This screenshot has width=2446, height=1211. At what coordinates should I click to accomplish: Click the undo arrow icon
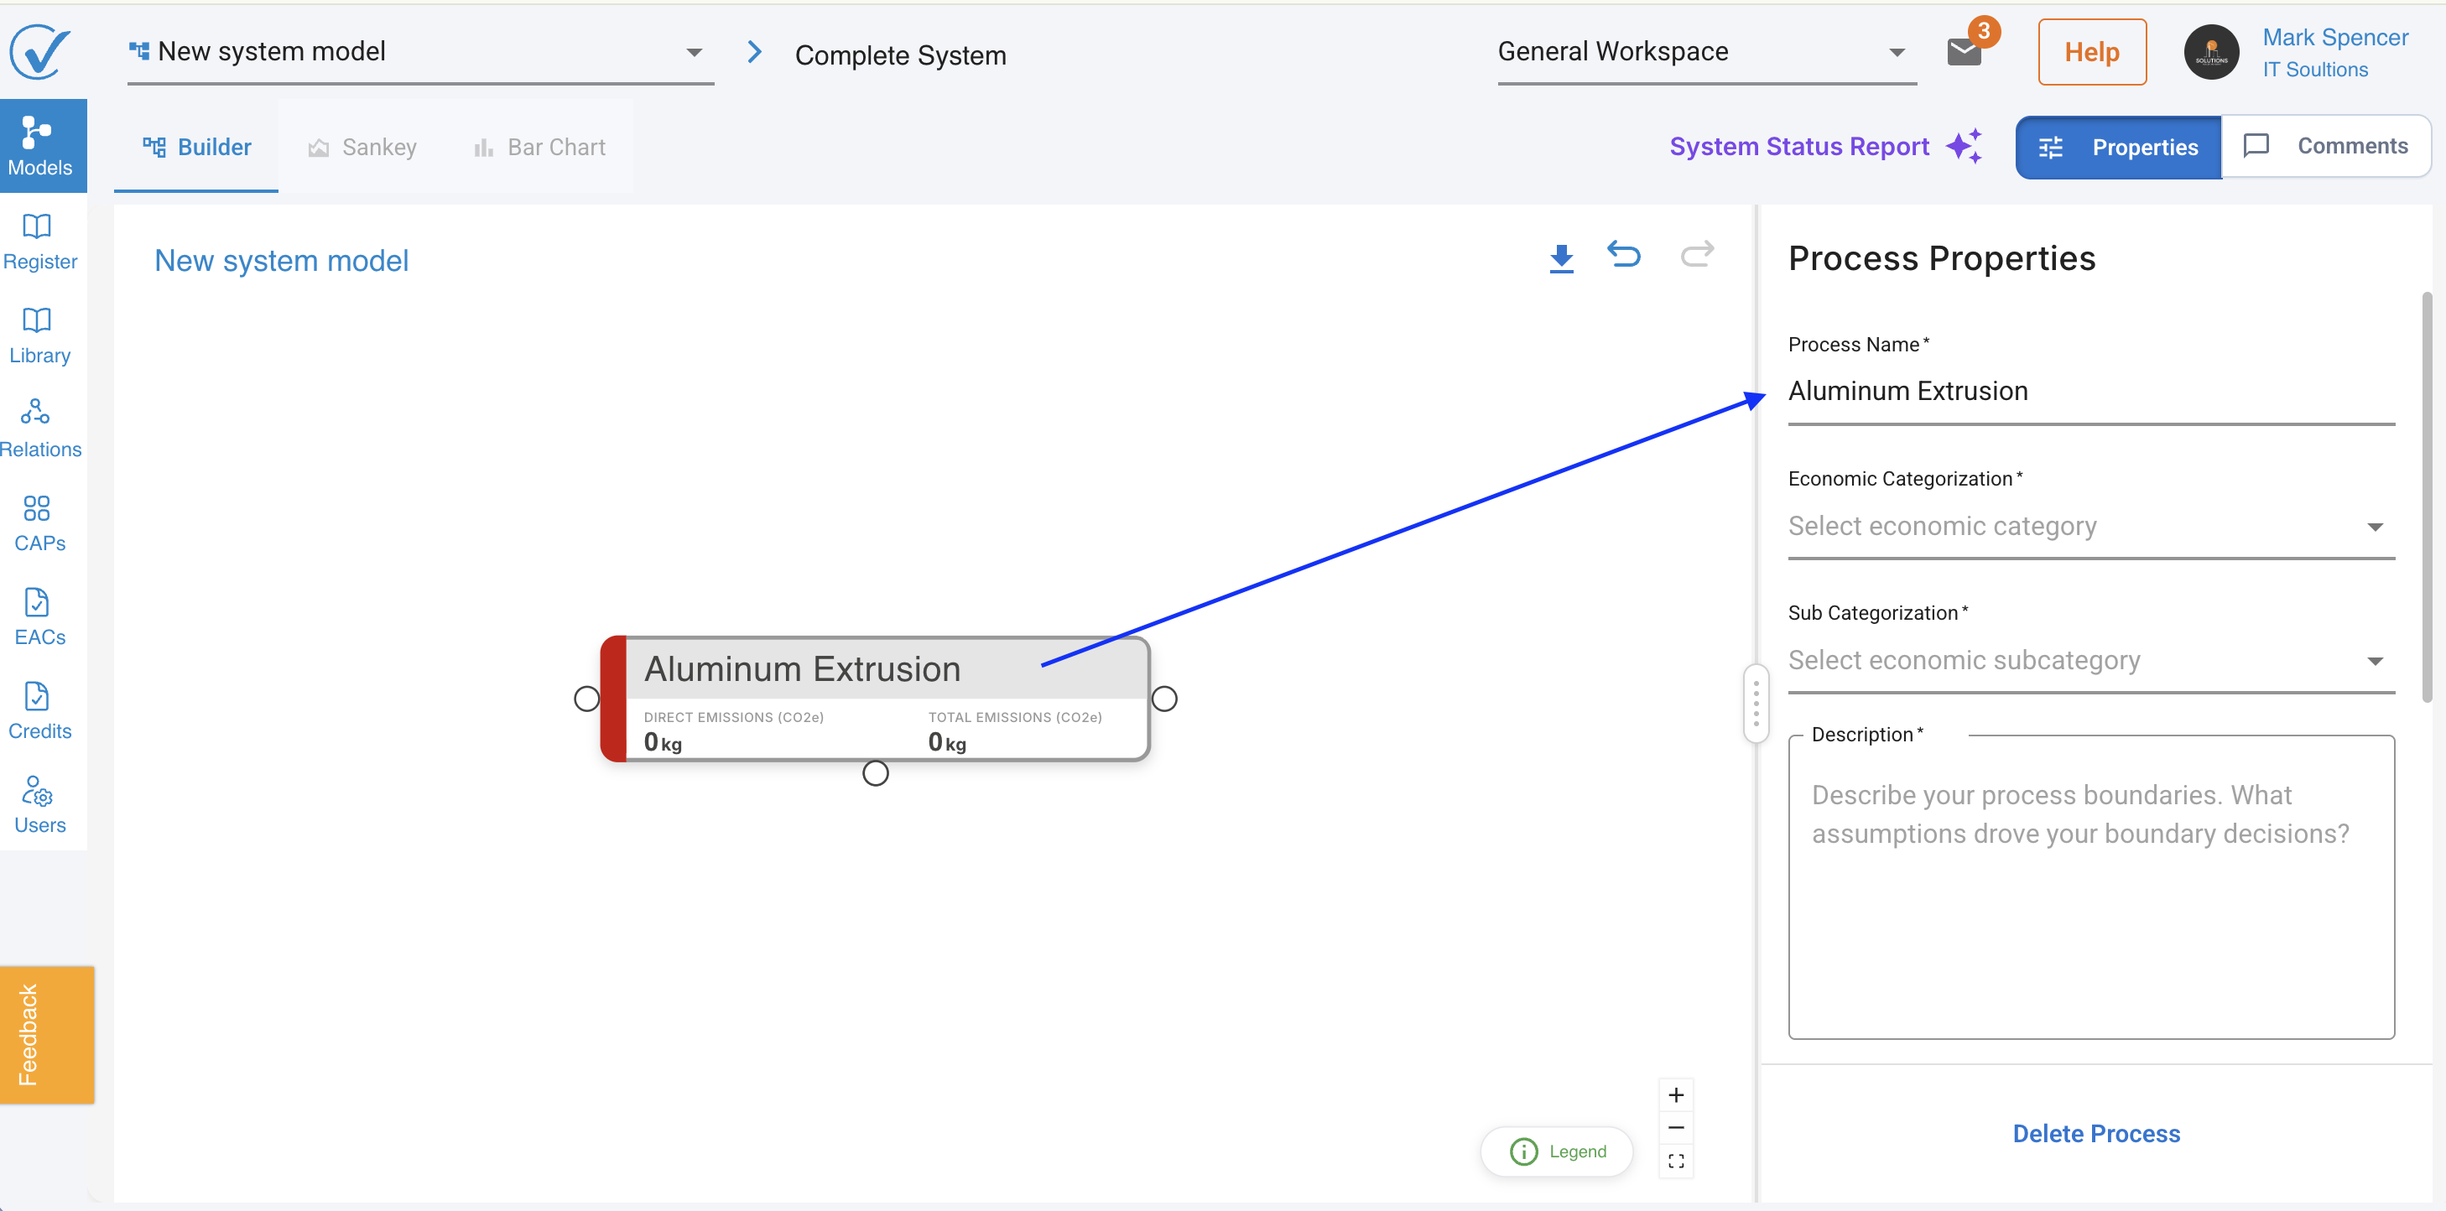point(1624,255)
